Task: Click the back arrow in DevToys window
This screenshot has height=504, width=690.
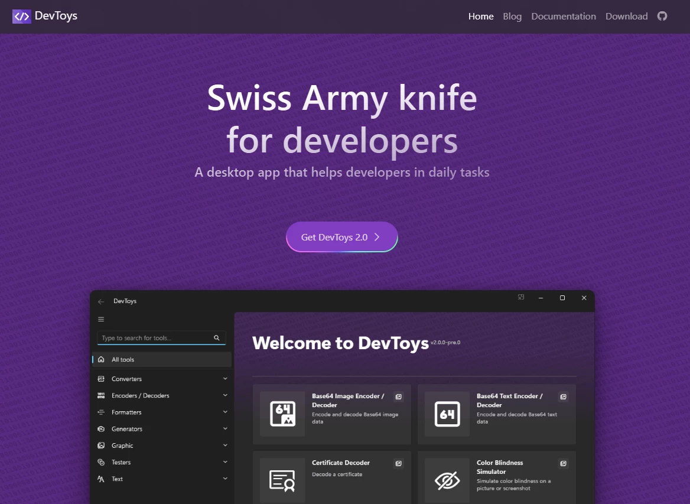Action: (101, 301)
